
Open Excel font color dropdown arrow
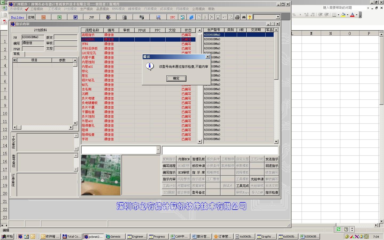click(357, 15)
